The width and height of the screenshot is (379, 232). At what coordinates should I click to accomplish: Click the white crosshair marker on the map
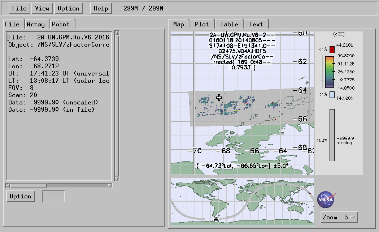[219, 97]
